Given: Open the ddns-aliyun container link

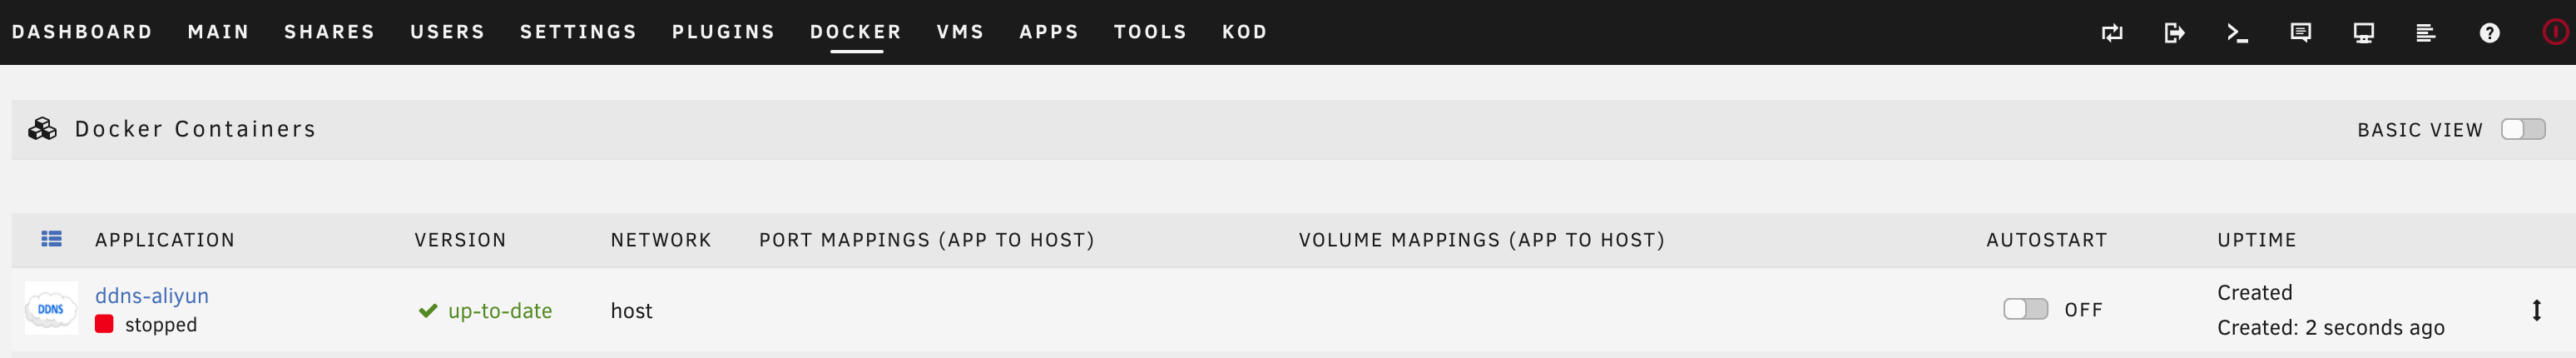Looking at the screenshot, I should pyautogui.click(x=152, y=296).
